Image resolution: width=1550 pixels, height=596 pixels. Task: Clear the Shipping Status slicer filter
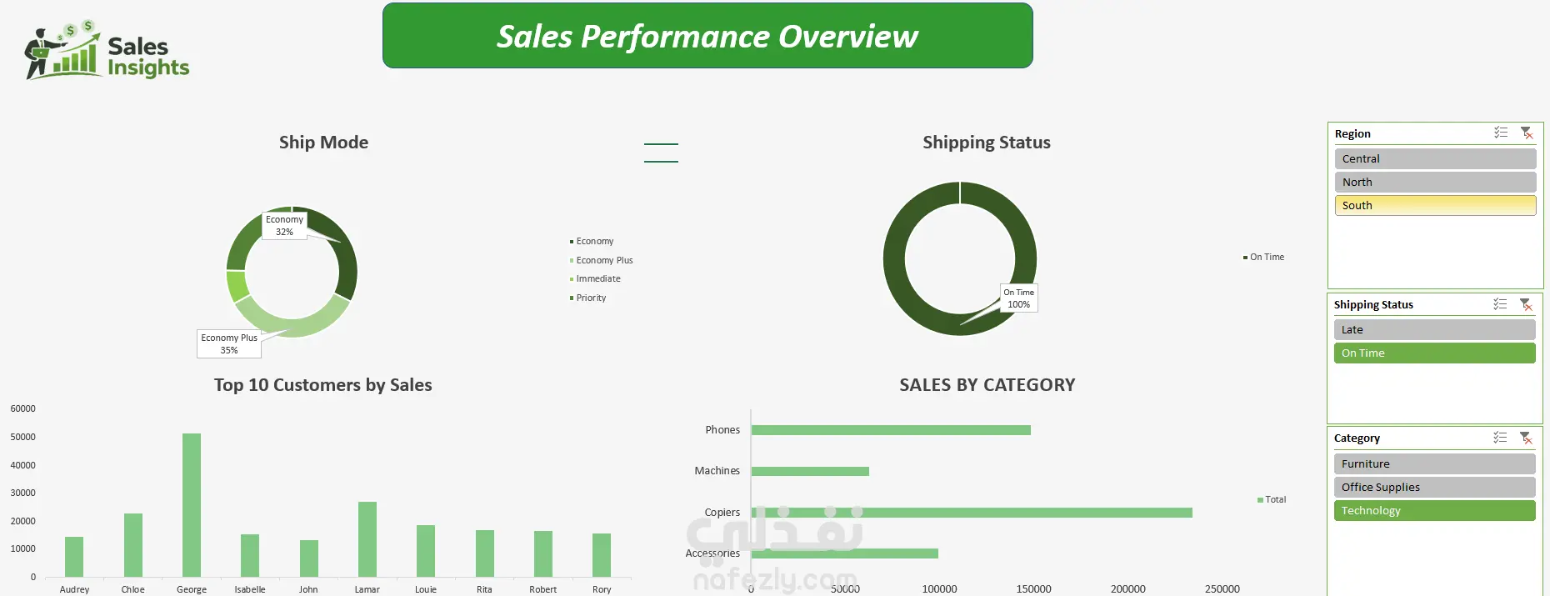1526,304
